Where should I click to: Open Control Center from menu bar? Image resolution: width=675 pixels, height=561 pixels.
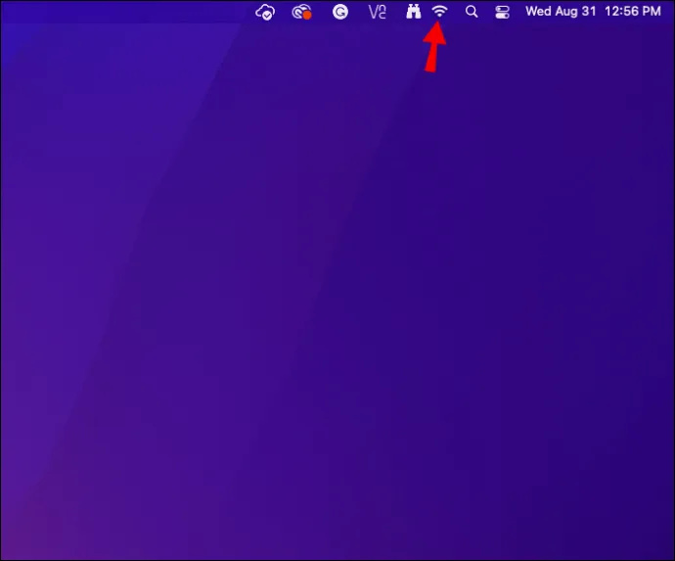click(502, 12)
